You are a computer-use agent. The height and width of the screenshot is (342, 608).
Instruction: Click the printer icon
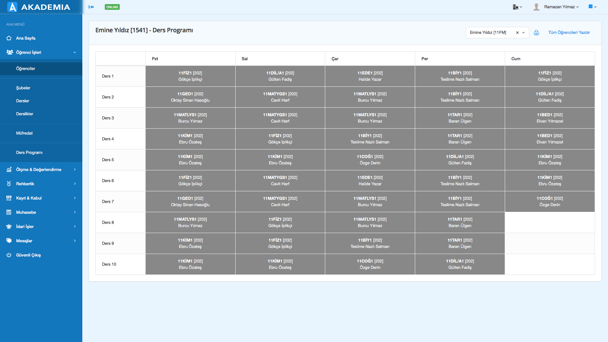(536, 33)
